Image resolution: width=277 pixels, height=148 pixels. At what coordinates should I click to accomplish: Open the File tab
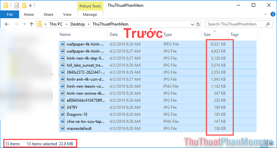click(x=9, y=15)
